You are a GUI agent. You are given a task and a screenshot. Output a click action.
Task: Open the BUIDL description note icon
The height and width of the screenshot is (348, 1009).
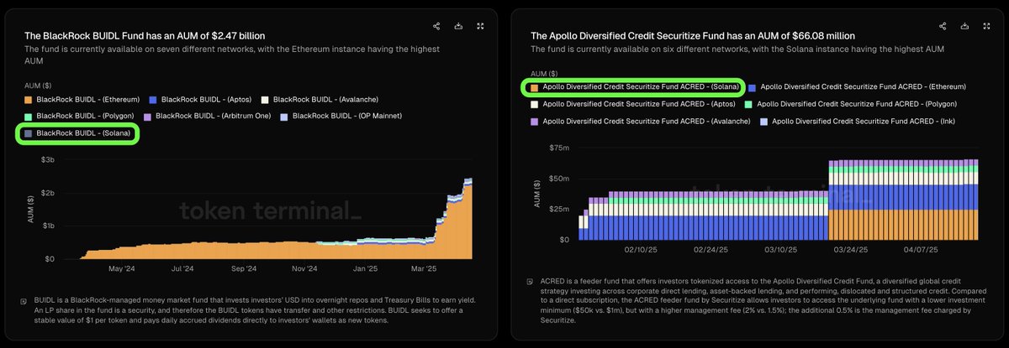point(23,300)
